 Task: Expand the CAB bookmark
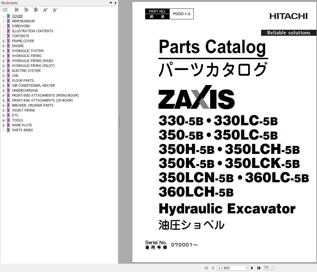tap(3, 76)
